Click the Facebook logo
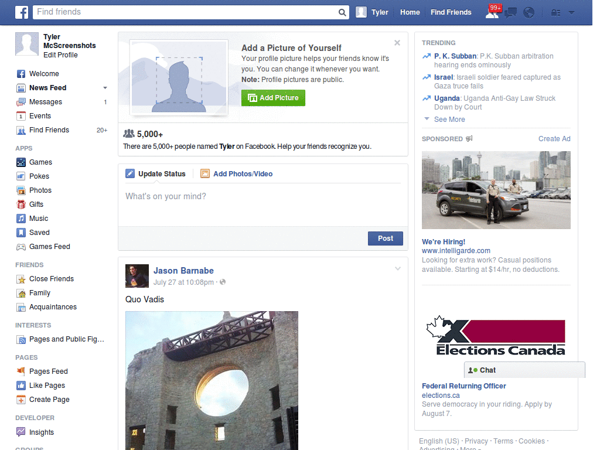This screenshot has width=600, height=450. coord(21,12)
